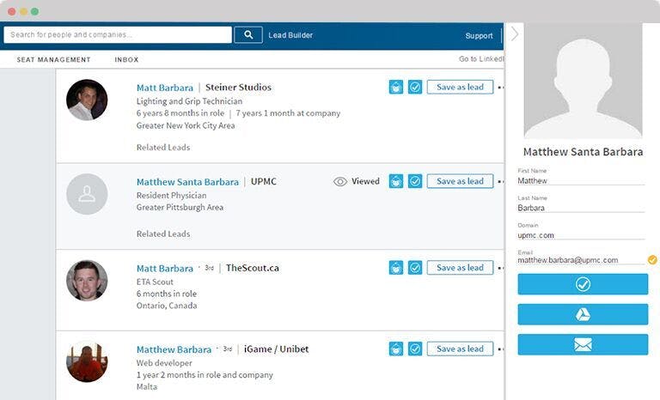Click the UPMC company name
Viewport: 660px width, 400px height.
pyautogui.click(x=264, y=181)
